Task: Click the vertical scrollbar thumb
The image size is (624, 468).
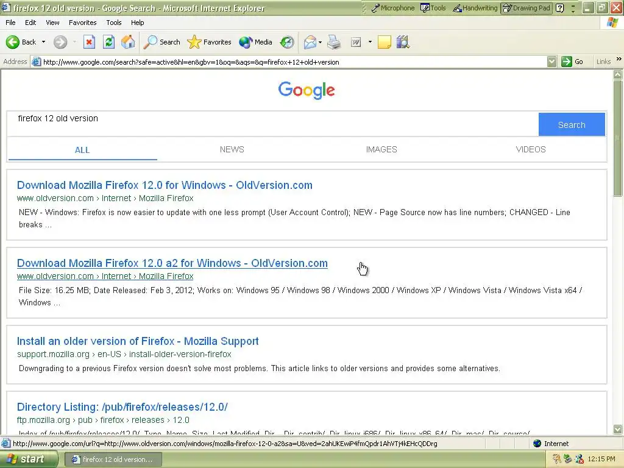Action: tap(618, 138)
